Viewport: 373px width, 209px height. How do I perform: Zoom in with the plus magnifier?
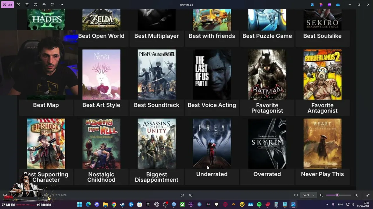coord(356,195)
